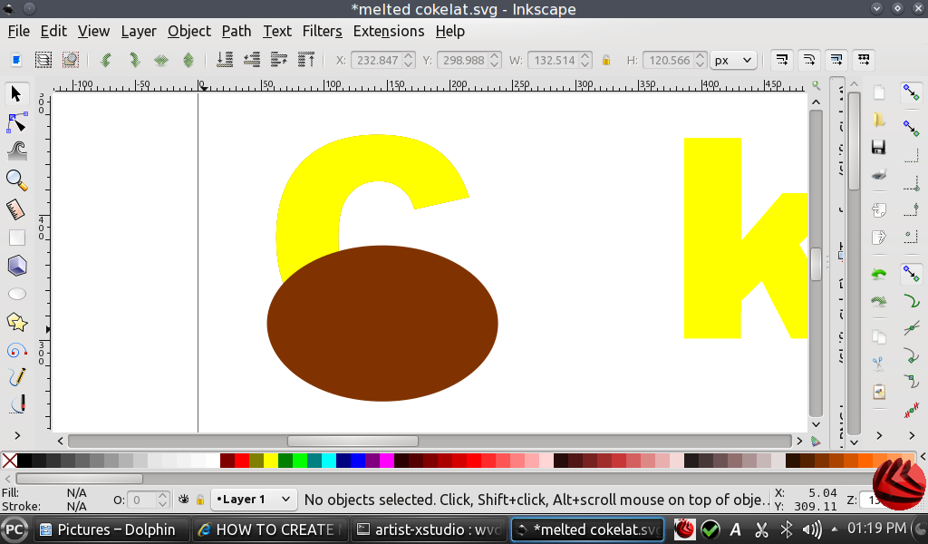Rotate selection 90 degrees counter-clockwise

coord(106,60)
